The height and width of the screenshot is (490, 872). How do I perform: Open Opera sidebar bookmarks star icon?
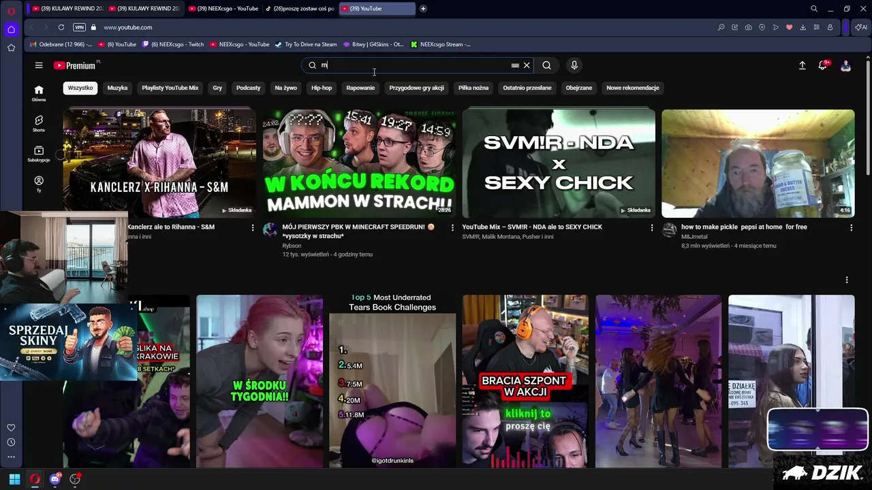11,48
